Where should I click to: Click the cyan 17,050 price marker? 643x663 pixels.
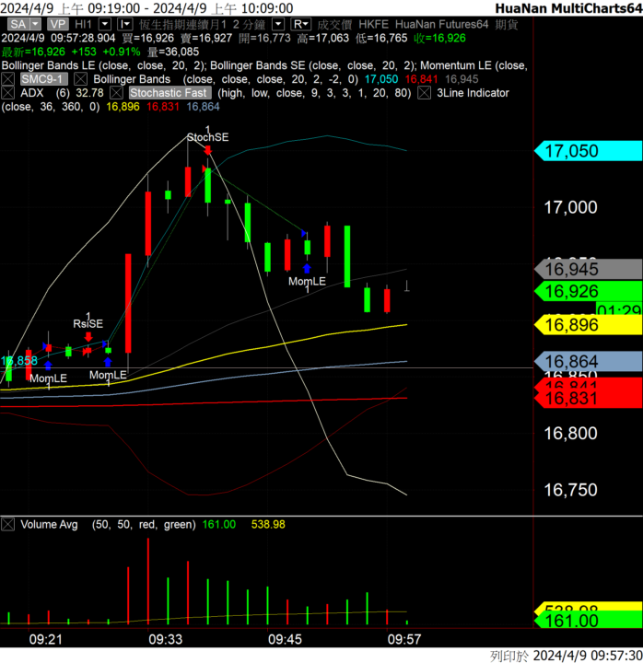point(589,151)
